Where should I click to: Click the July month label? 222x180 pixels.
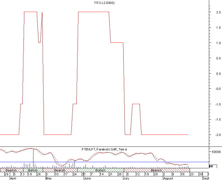point(126,178)
